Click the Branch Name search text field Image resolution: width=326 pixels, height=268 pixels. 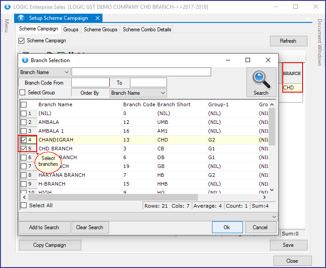[141, 72]
